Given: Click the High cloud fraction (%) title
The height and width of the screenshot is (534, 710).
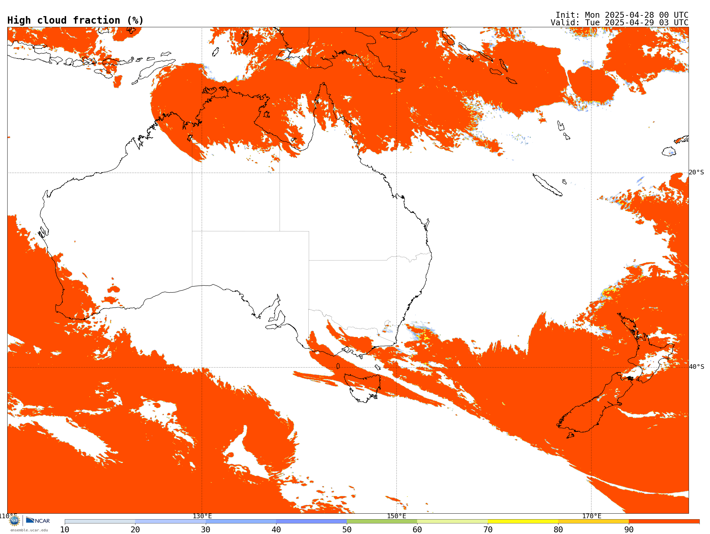Looking at the screenshot, I should [x=75, y=20].
